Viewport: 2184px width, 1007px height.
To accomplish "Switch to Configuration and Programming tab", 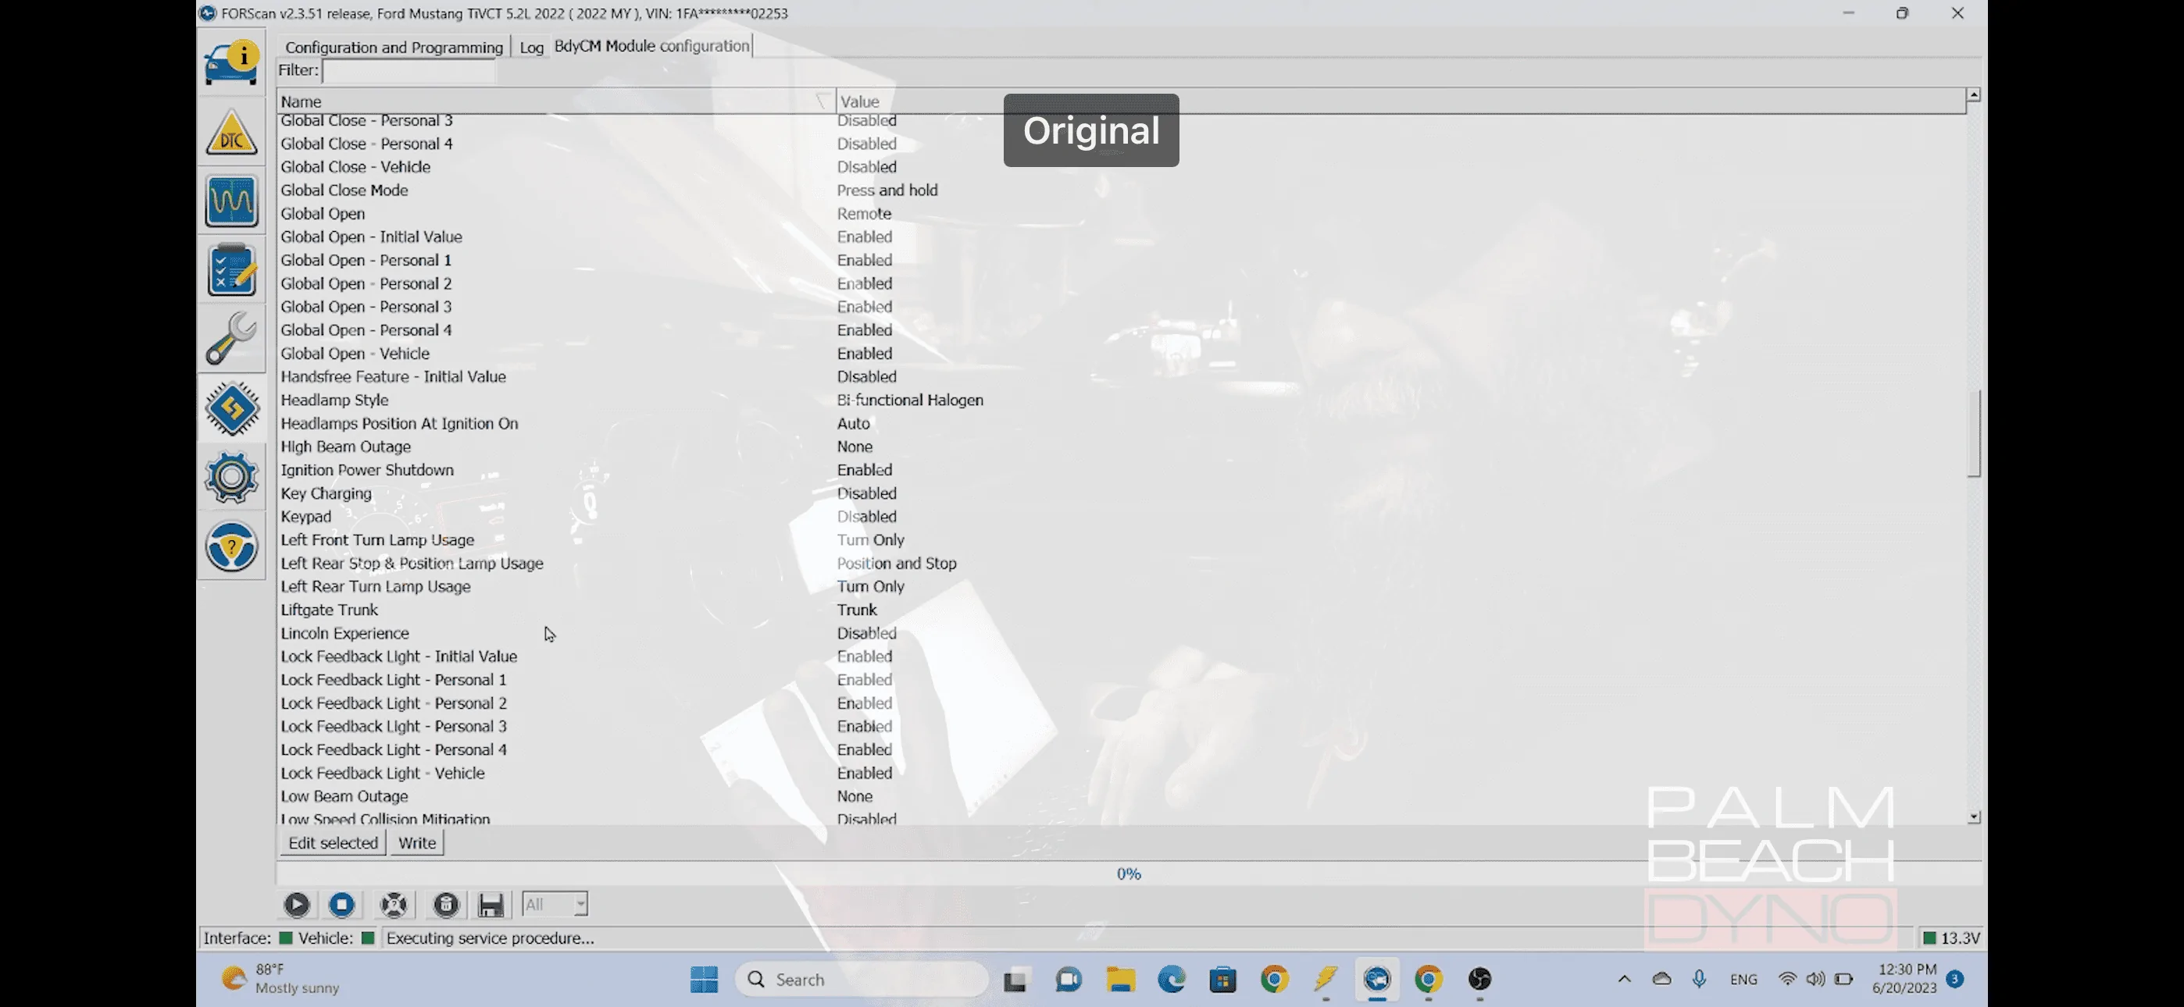I will pos(394,48).
